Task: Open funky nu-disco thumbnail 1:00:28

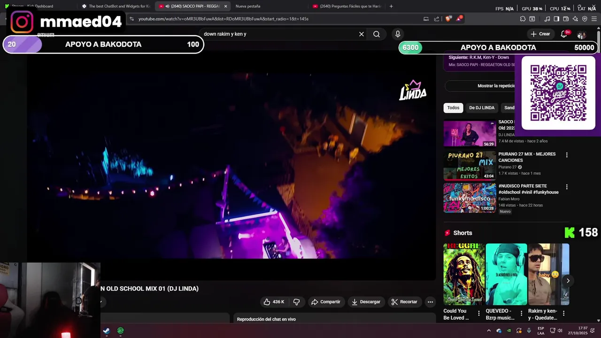Action: tap(470, 198)
